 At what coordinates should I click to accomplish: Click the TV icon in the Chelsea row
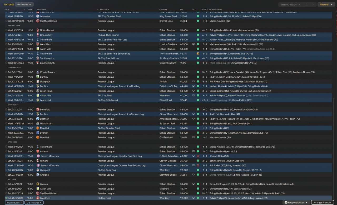[194, 175]
